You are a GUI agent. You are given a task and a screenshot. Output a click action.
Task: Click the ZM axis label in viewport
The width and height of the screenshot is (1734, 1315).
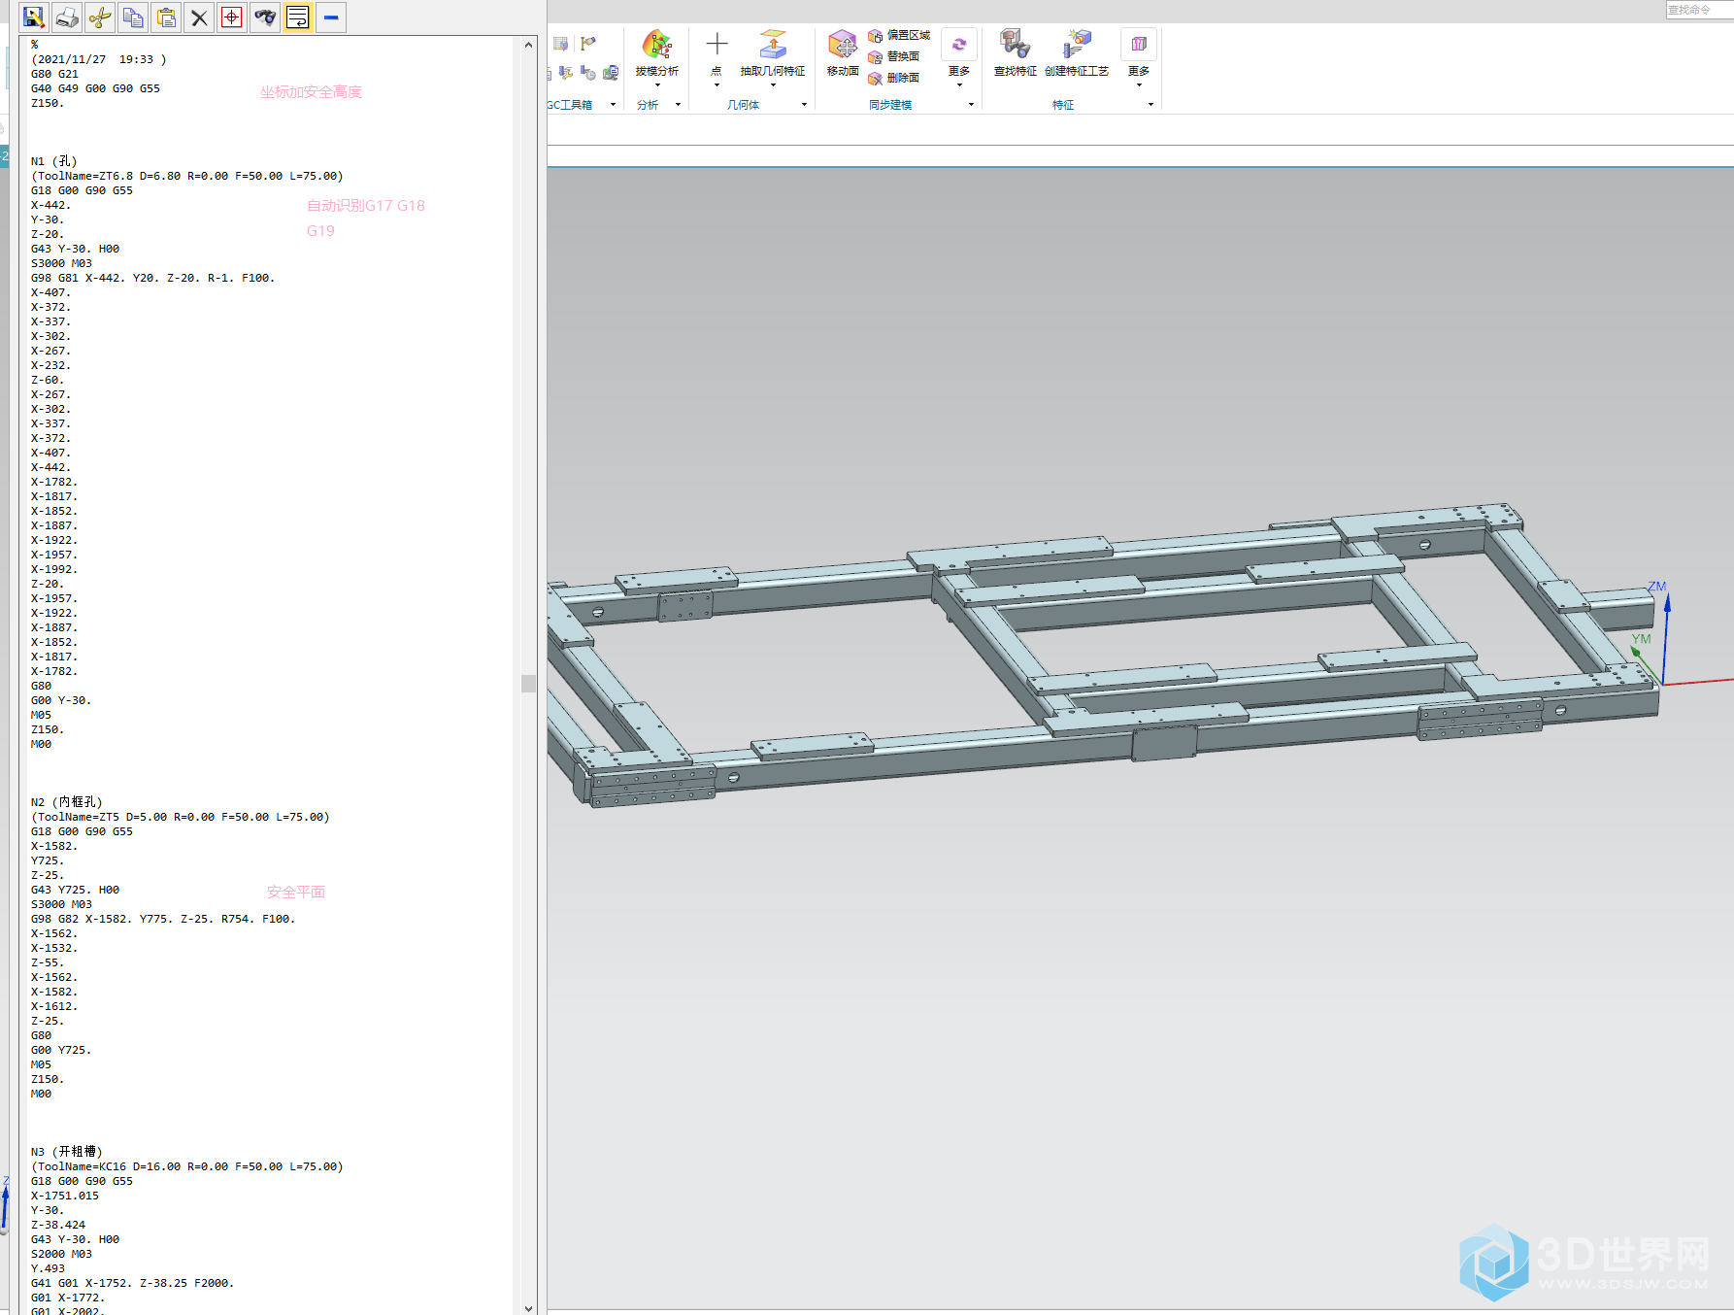[x=1656, y=587]
